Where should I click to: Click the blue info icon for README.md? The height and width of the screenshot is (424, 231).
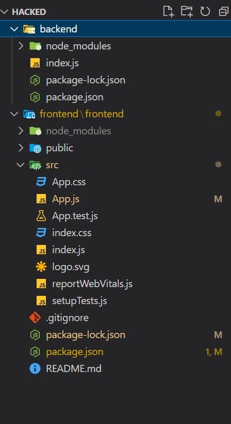(35, 368)
